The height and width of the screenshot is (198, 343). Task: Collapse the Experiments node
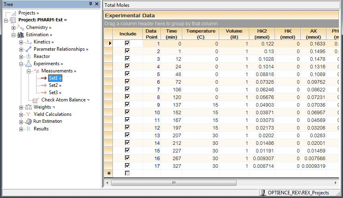pos(21,64)
